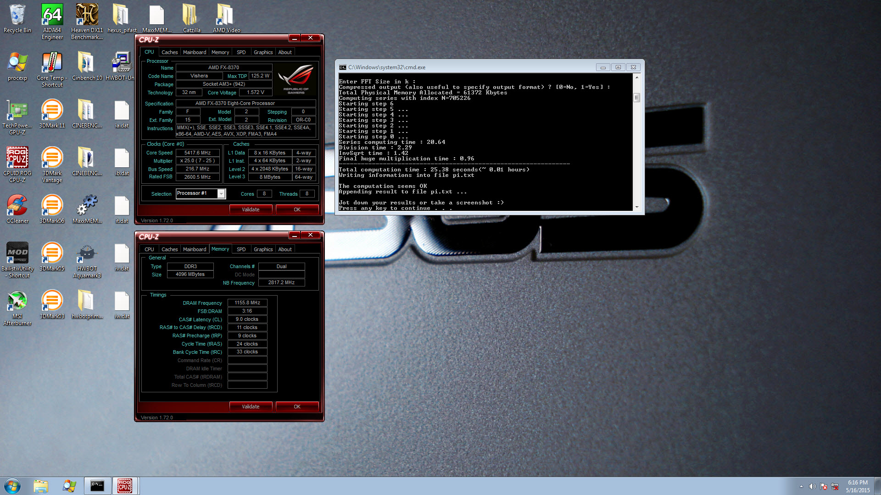The image size is (881, 495).
Task: Open the Recycle Bin desktop icon
Action: [17, 18]
